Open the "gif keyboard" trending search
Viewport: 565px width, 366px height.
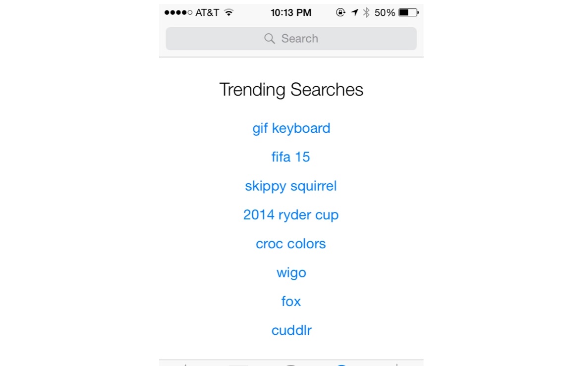click(291, 128)
